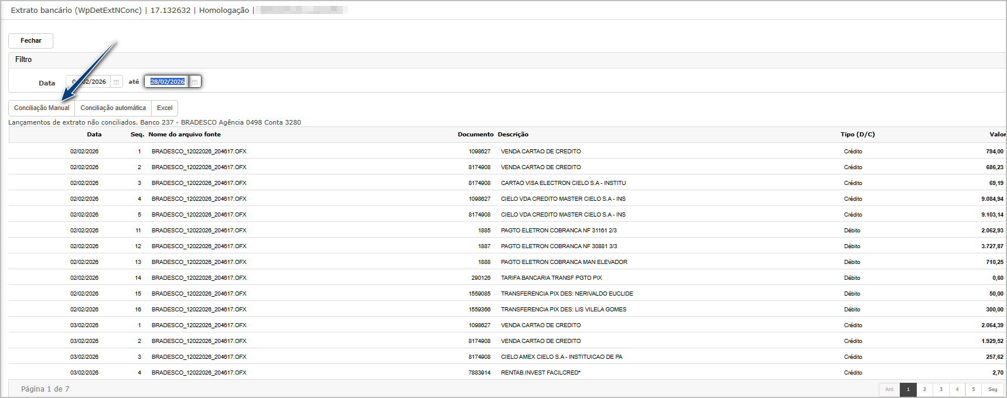Click the Descrição column header
Image resolution: width=1007 pixels, height=398 pixels.
513,135
